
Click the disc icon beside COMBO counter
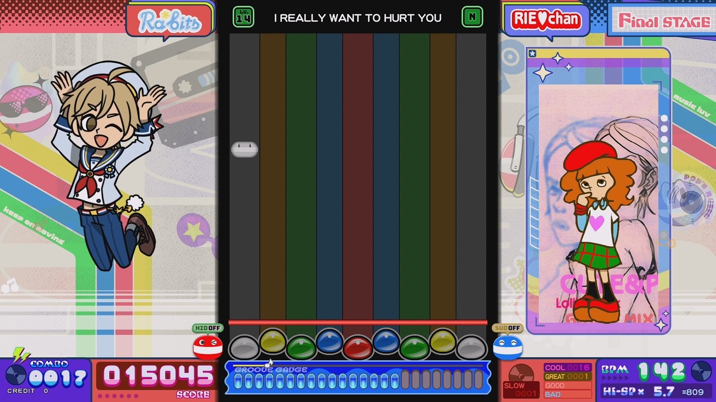15,375
